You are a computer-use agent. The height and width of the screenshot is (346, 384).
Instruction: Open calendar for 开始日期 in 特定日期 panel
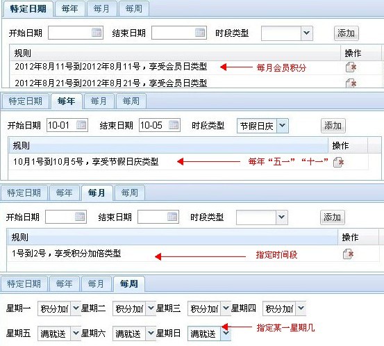[97, 33]
